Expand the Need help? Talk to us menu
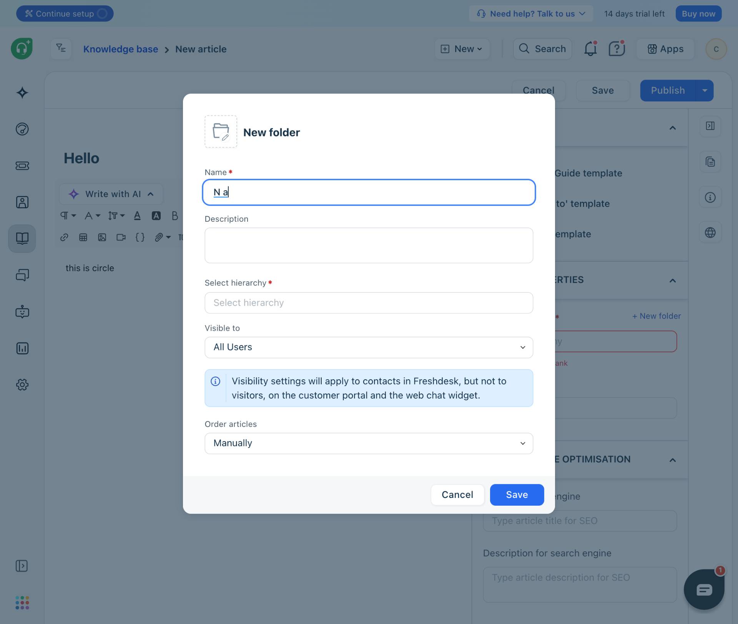This screenshot has width=738, height=624. tap(531, 14)
